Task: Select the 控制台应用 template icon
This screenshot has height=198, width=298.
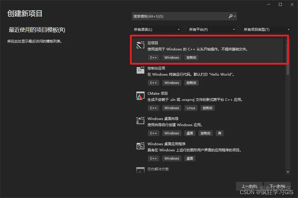Action: pos(140,70)
